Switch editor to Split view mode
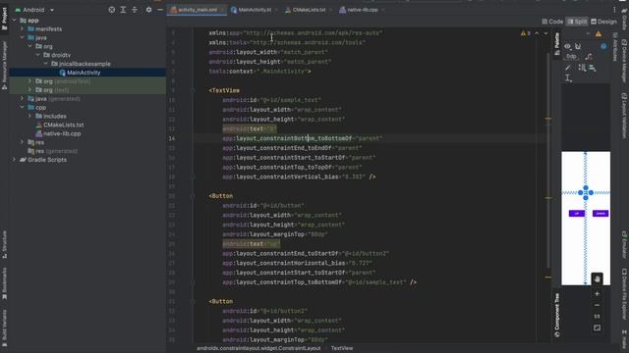This screenshot has height=353, width=629. [577, 22]
